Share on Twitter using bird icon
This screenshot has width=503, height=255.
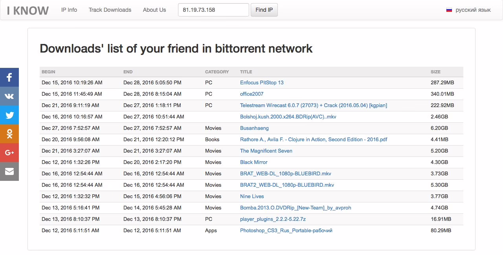pyautogui.click(x=9, y=115)
